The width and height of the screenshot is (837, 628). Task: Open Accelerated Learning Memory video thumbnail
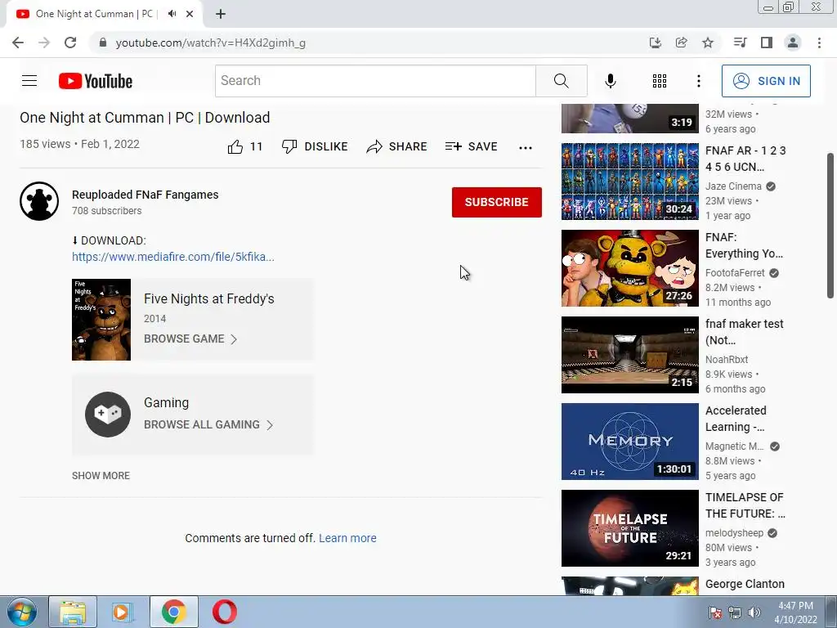click(x=630, y=441)
